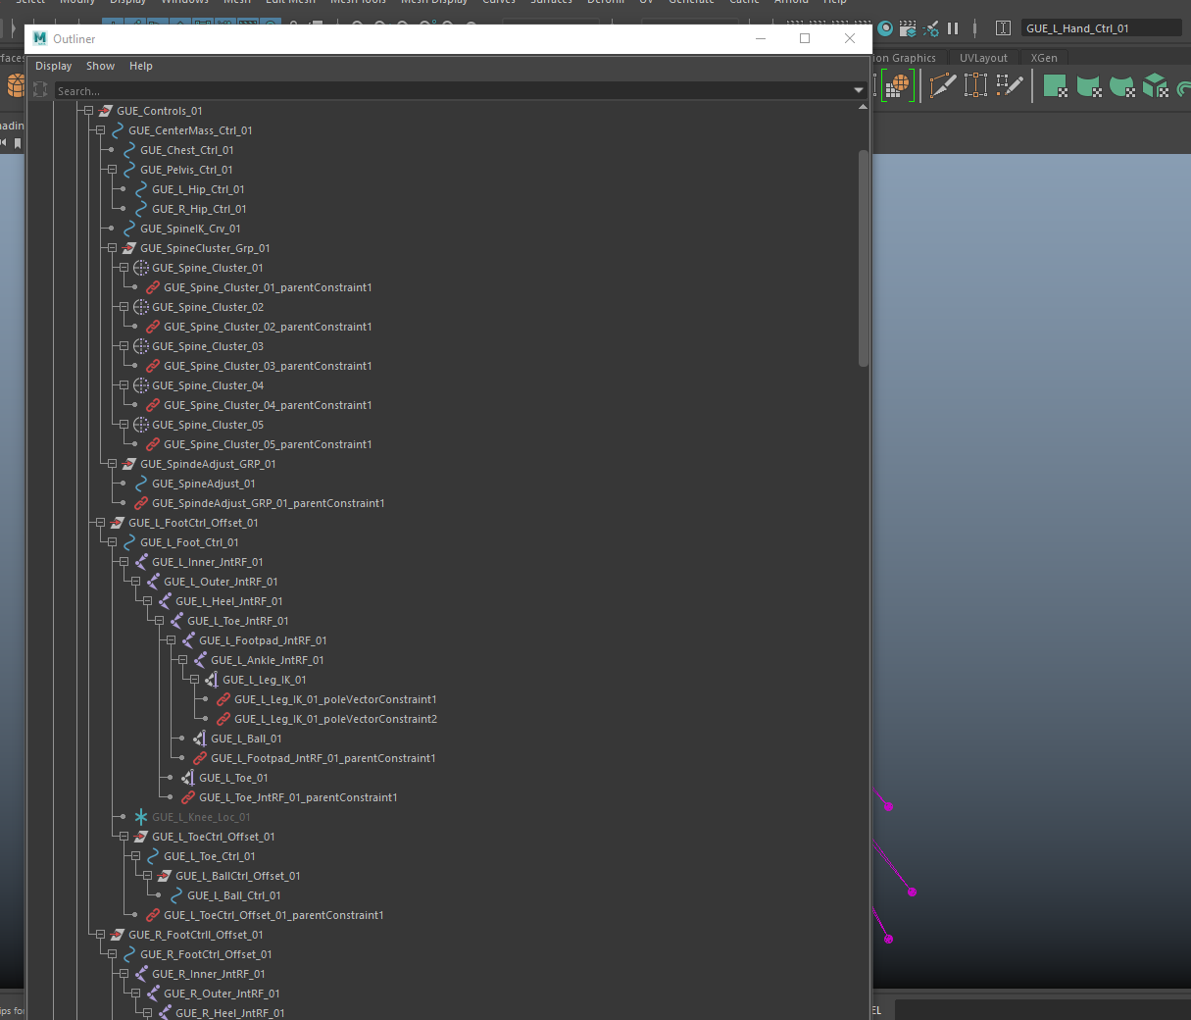Image resolution: width=1191 pixels, height=1020 pixels.
Task: Toggle the Outliner filter icon left of search
Action: tap(40, 90)
